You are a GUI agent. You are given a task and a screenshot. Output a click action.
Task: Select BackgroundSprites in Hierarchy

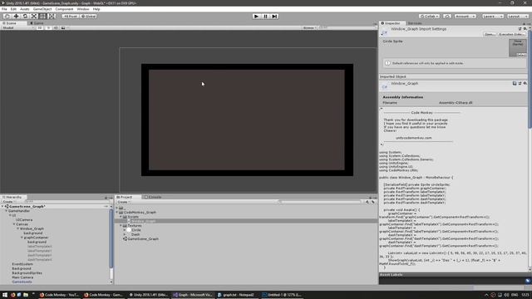27,273
